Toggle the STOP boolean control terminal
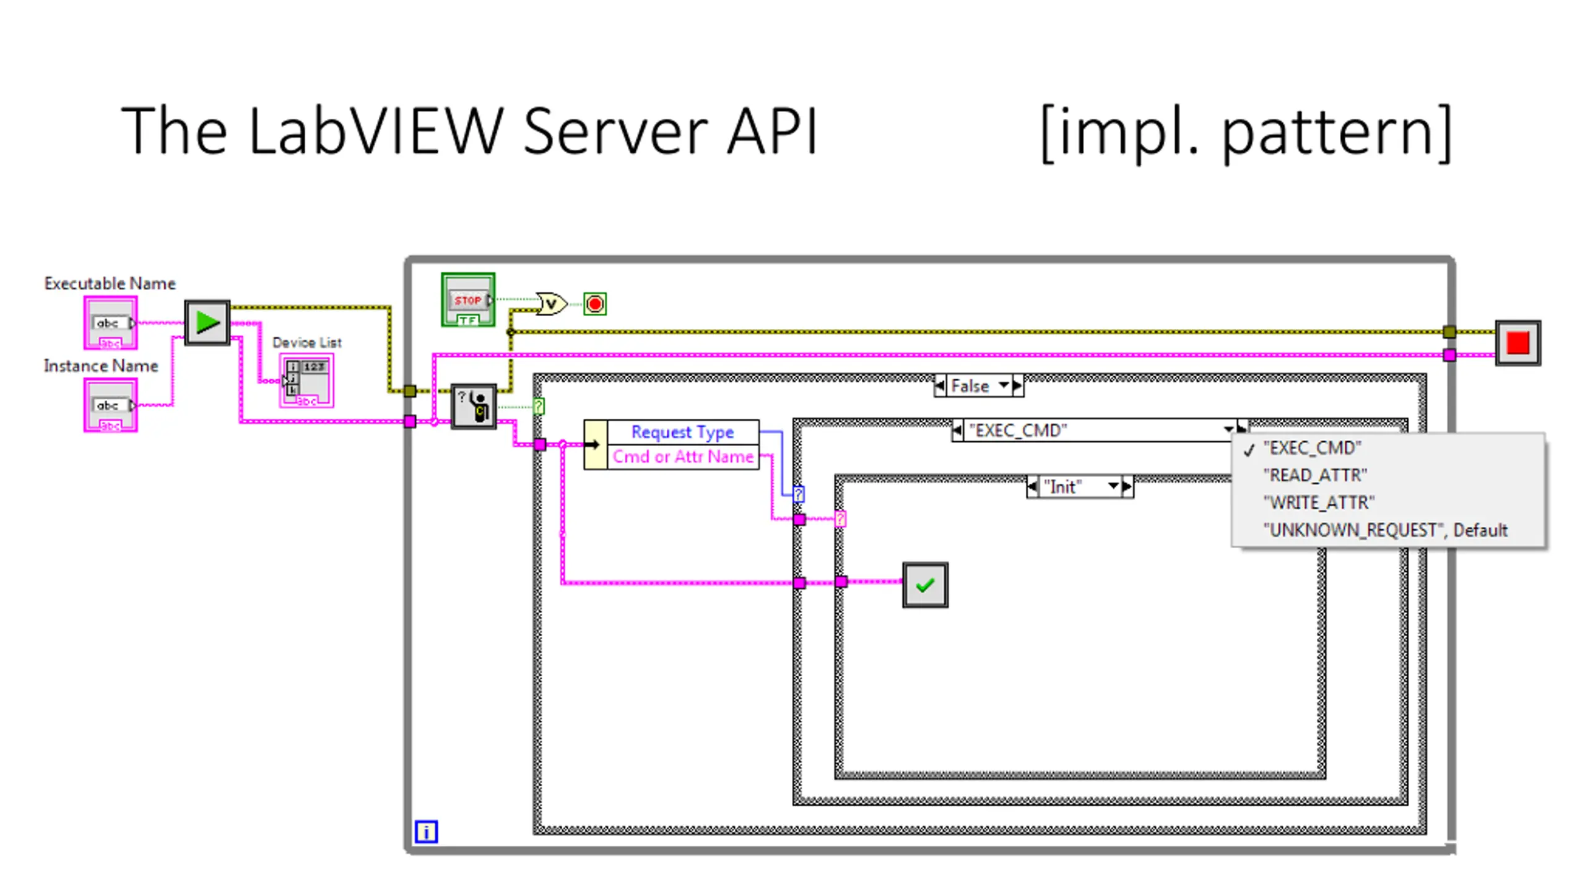The height and width of the screenshot is (891, 1585). pos(468,299)
